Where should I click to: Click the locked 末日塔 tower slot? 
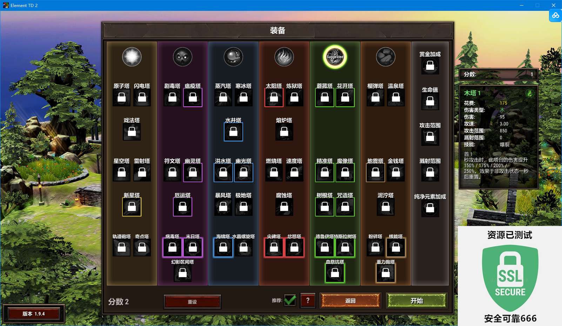point(193,248)
